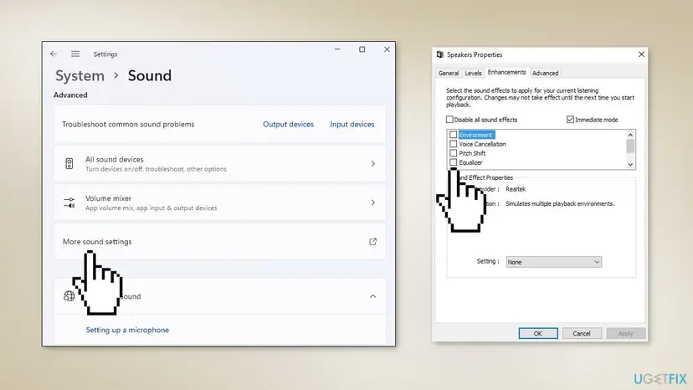This screenshot has height=390, width=693.
Task: Click the back arrow in Settings
Action: tap(54, 54)
